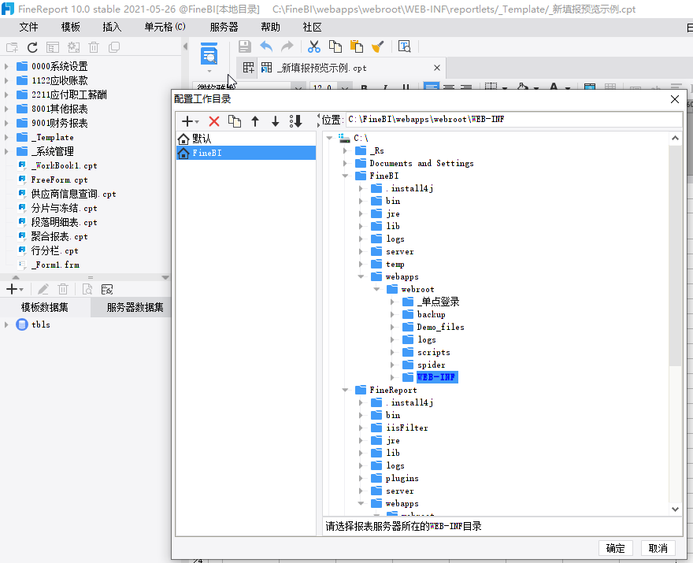Save the template with the disk icon

(244, 46)
